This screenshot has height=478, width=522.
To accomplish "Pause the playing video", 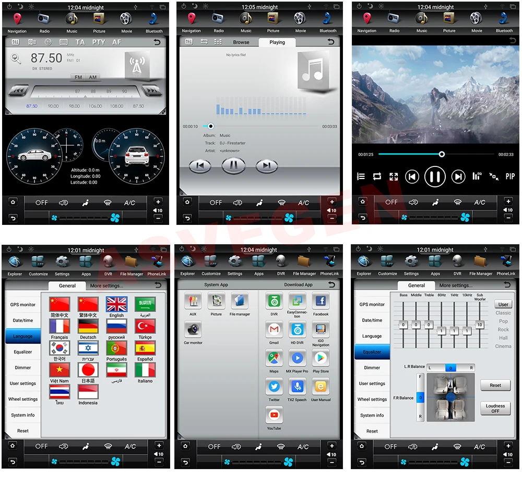I will (x=435, y=176).
